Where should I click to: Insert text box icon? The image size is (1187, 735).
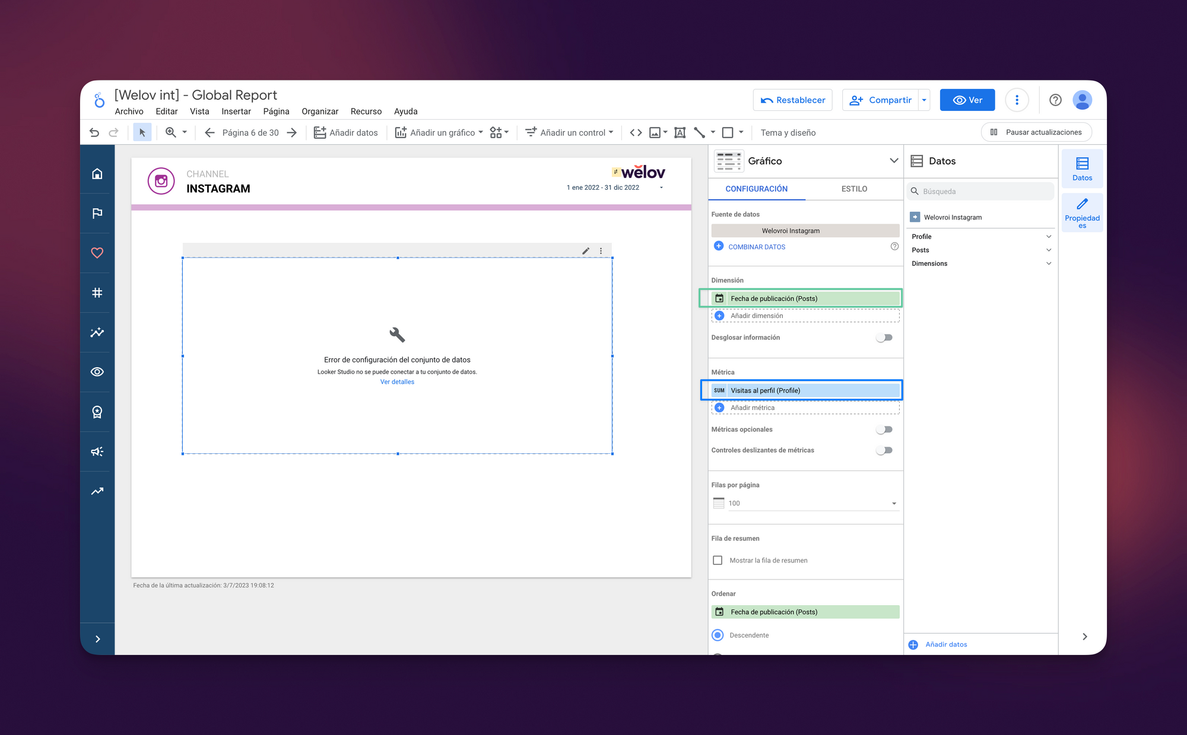[x=680, y=132]
